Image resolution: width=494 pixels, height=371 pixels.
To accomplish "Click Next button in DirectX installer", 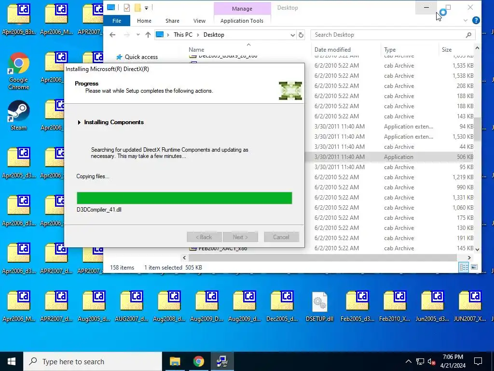I will click(x=240, y=237).
